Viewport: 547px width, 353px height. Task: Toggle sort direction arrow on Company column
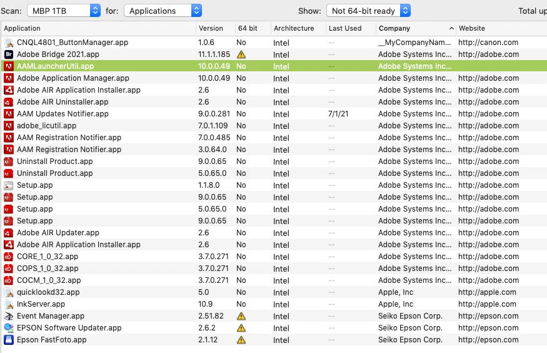click(451, 28)
